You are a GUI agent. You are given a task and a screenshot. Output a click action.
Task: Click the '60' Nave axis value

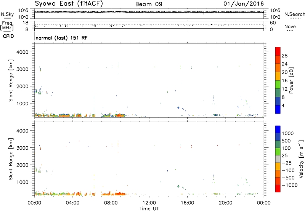(273, 23)
